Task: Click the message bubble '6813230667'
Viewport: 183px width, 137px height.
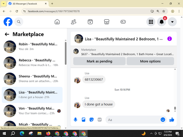Action: [94, 80]
